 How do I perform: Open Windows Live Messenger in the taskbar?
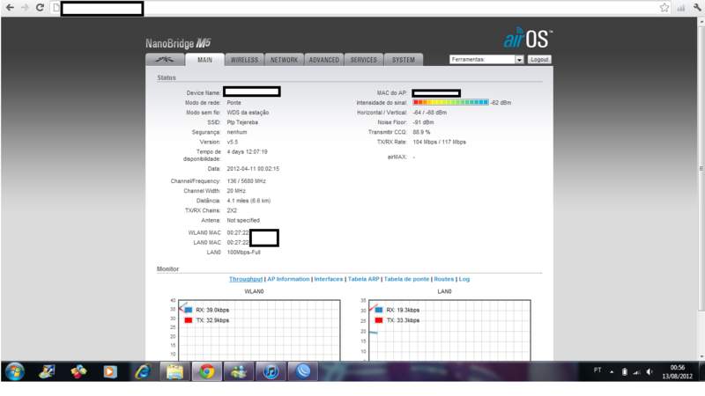coord(239,371)
